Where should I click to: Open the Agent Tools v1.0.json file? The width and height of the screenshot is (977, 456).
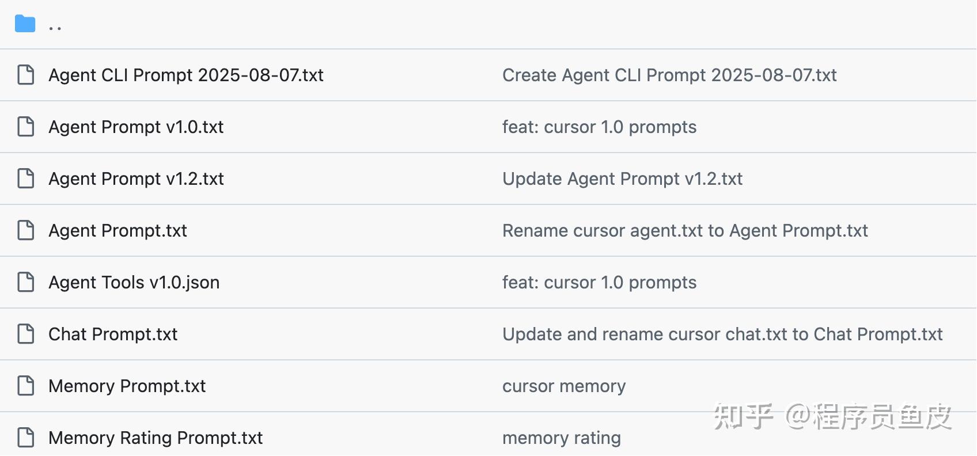[x=134, y=283]
